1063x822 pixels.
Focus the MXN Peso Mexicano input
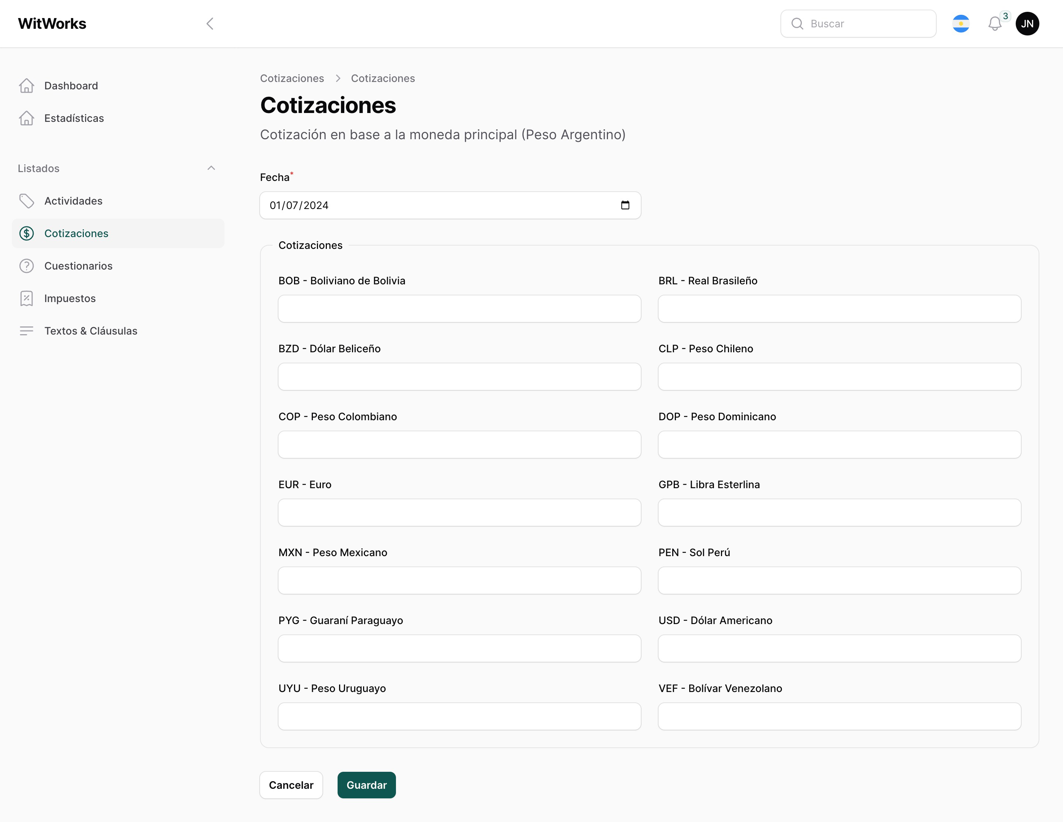tap(459, 580)
